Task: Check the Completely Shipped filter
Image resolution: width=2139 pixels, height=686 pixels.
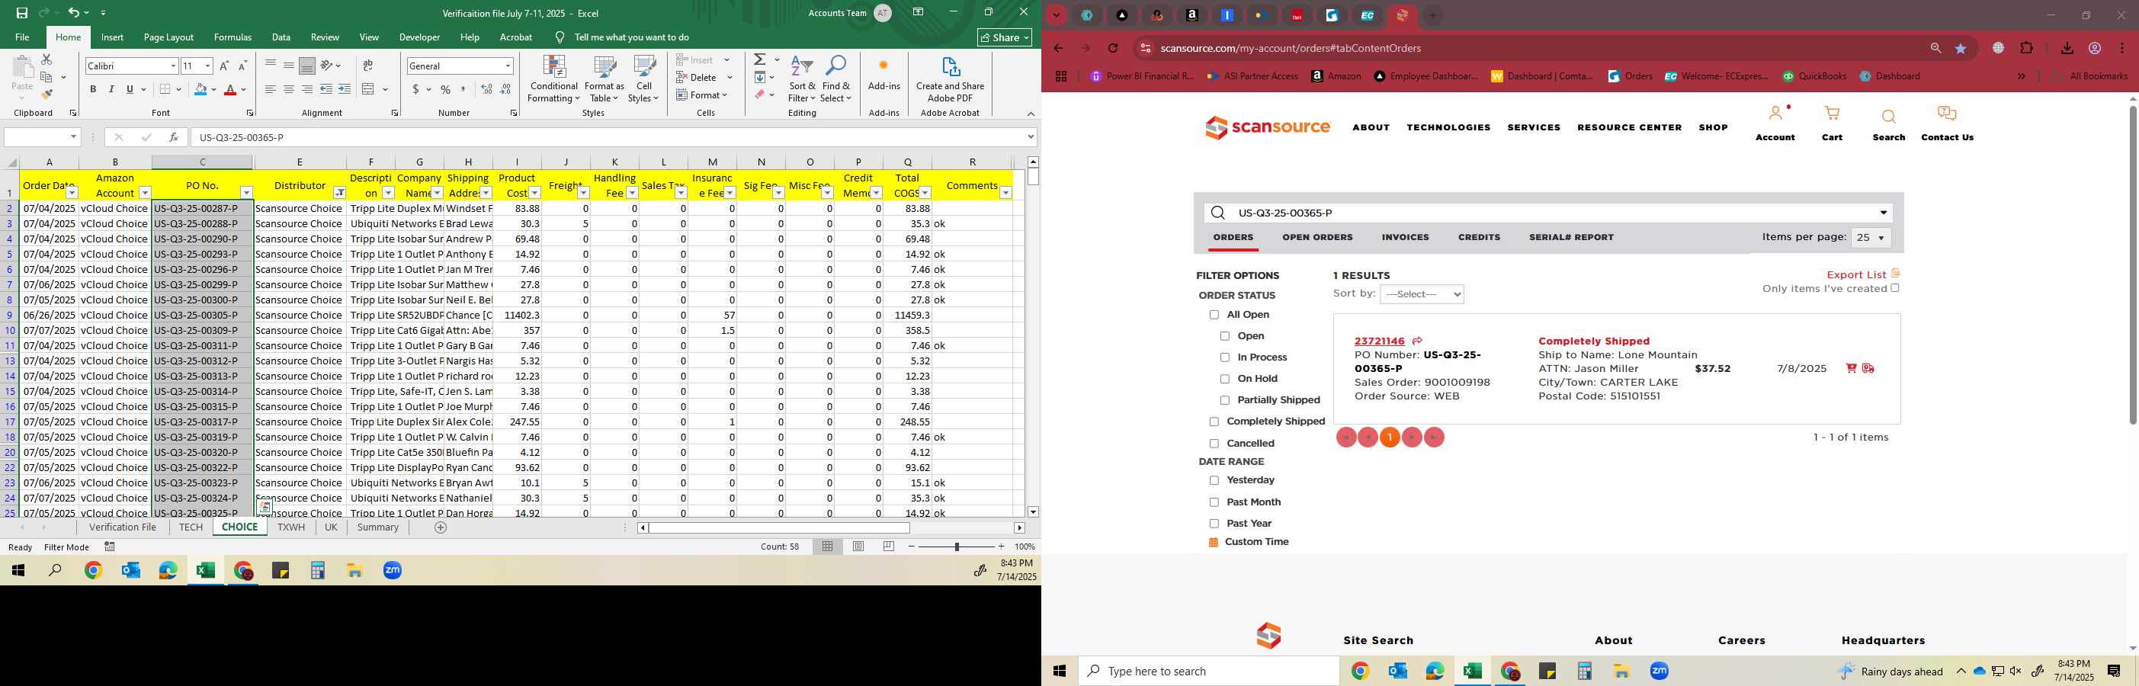Action: tap(1214, 422)
